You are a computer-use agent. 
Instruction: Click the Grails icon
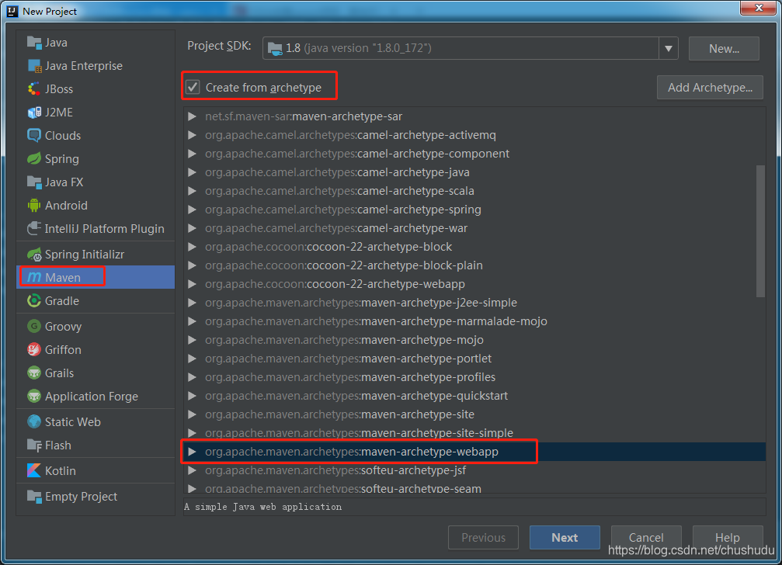34,373
